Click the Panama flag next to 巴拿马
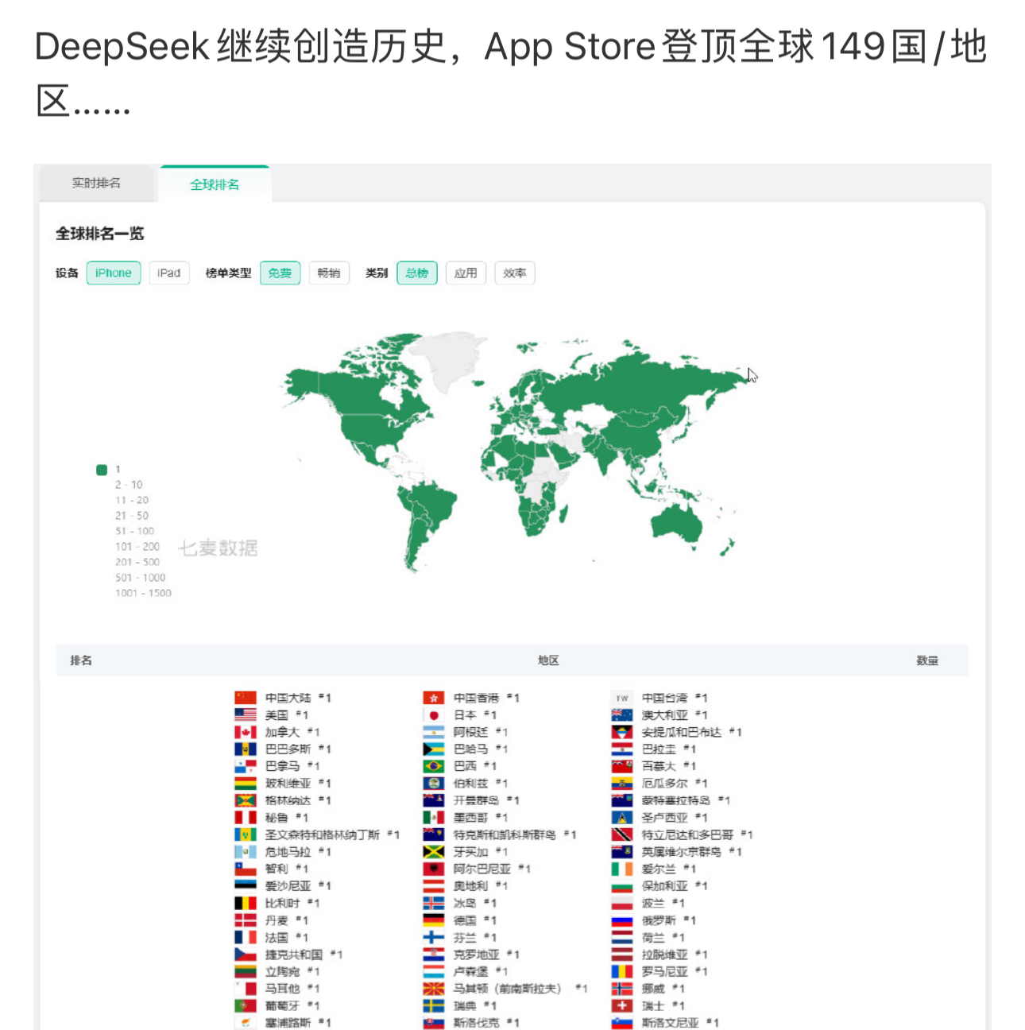Image resolution: width=1025 pixels, height=1030 pixels. click(x=246, y=766)
